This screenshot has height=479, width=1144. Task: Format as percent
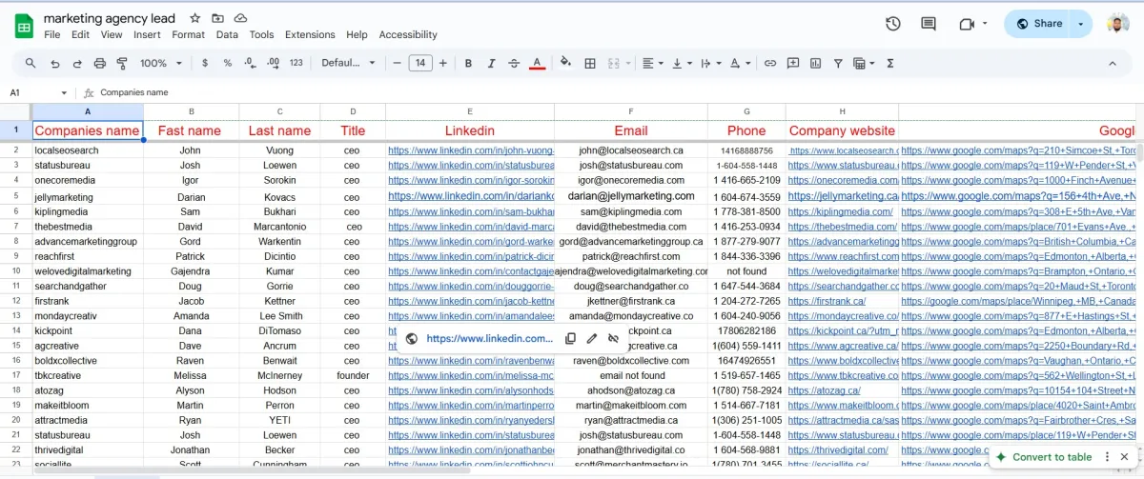(228, 63)
